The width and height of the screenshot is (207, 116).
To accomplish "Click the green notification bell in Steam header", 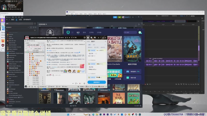I will tap(120, 17).
